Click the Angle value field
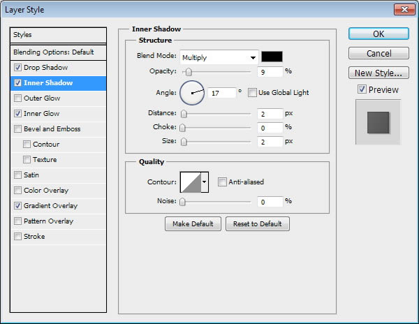Image resolution: width=419 pixels, height=324 pixels. pyautogui.click(x=222, y=94)
